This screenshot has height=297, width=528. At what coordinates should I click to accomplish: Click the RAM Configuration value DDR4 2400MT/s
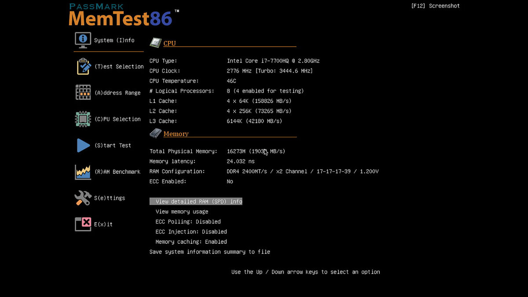tap(303, 172)
